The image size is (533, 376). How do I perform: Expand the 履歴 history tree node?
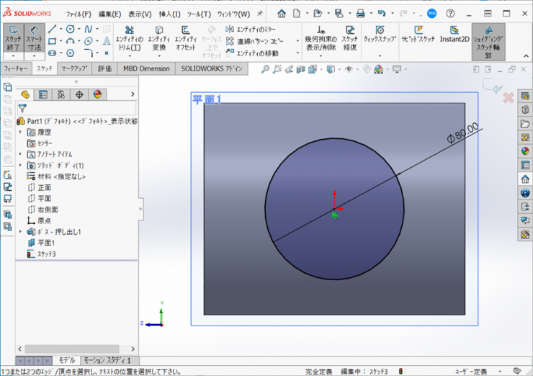(x=19, y=133)
